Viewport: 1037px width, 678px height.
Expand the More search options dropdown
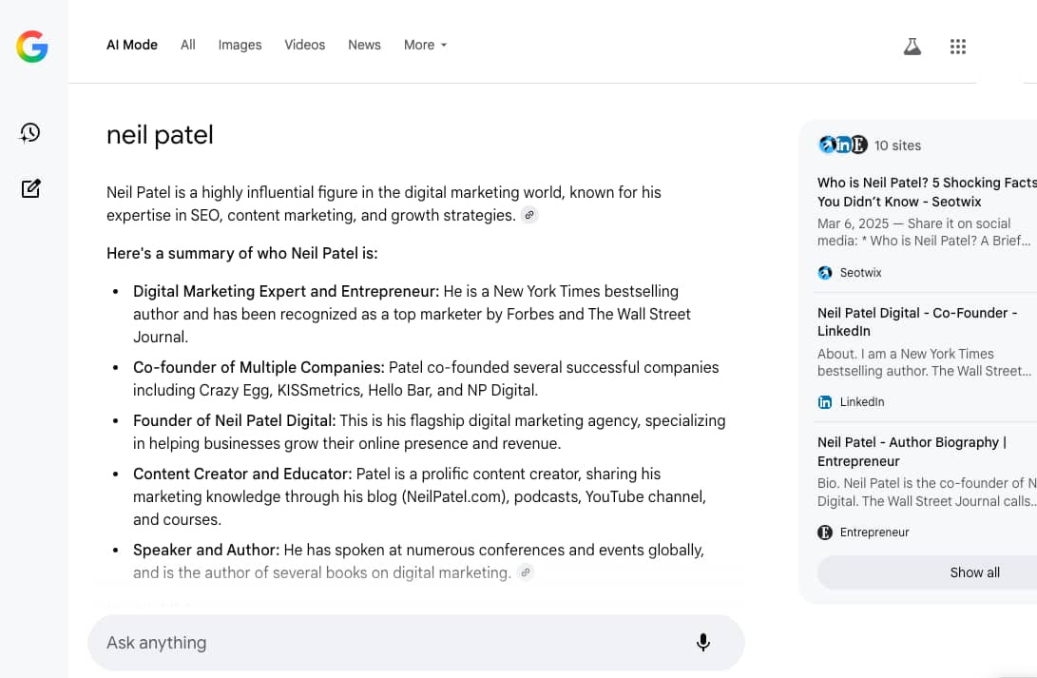tap(425, 45)
